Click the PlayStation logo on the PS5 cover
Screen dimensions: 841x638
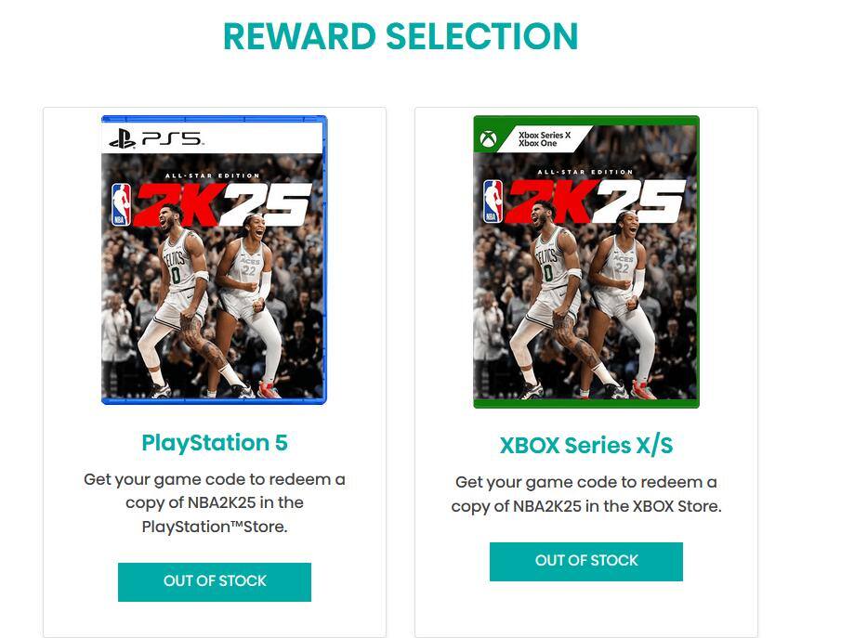tap(122, 139)
